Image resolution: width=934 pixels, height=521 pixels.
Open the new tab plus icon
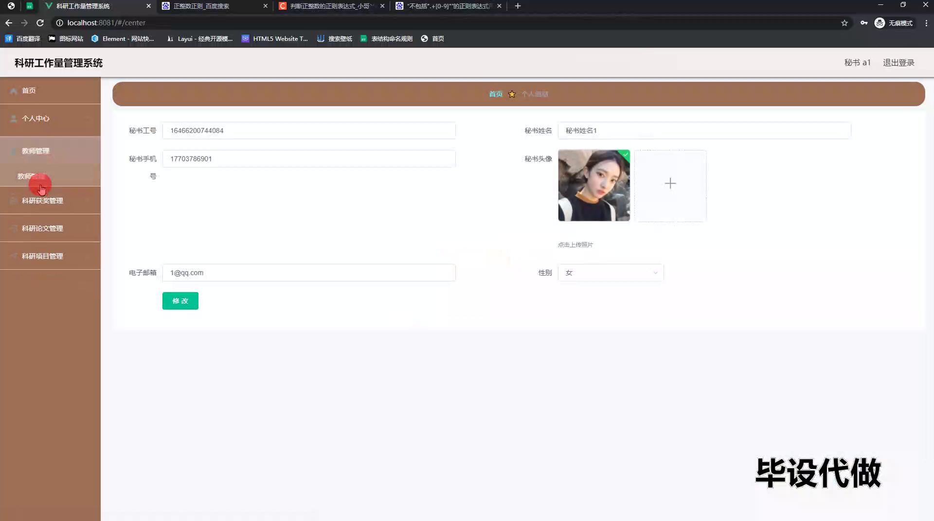(518, 6)
